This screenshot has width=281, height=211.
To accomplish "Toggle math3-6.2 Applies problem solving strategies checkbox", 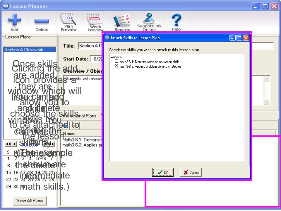I will pyautogui.click(x=116, y=66).
